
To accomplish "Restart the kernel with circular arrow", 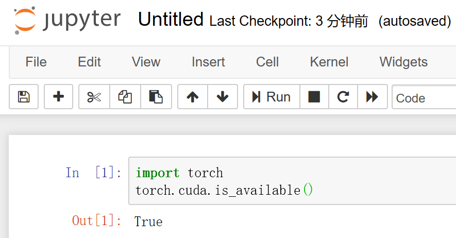I will point(343,97).
